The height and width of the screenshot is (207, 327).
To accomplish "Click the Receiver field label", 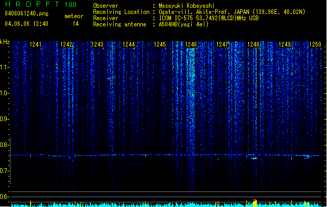I will point(106,18).
